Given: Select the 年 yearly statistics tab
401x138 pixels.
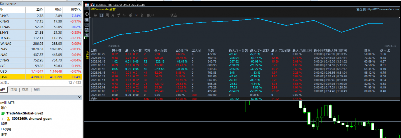Looking at the screenshot, I should 124,15.
